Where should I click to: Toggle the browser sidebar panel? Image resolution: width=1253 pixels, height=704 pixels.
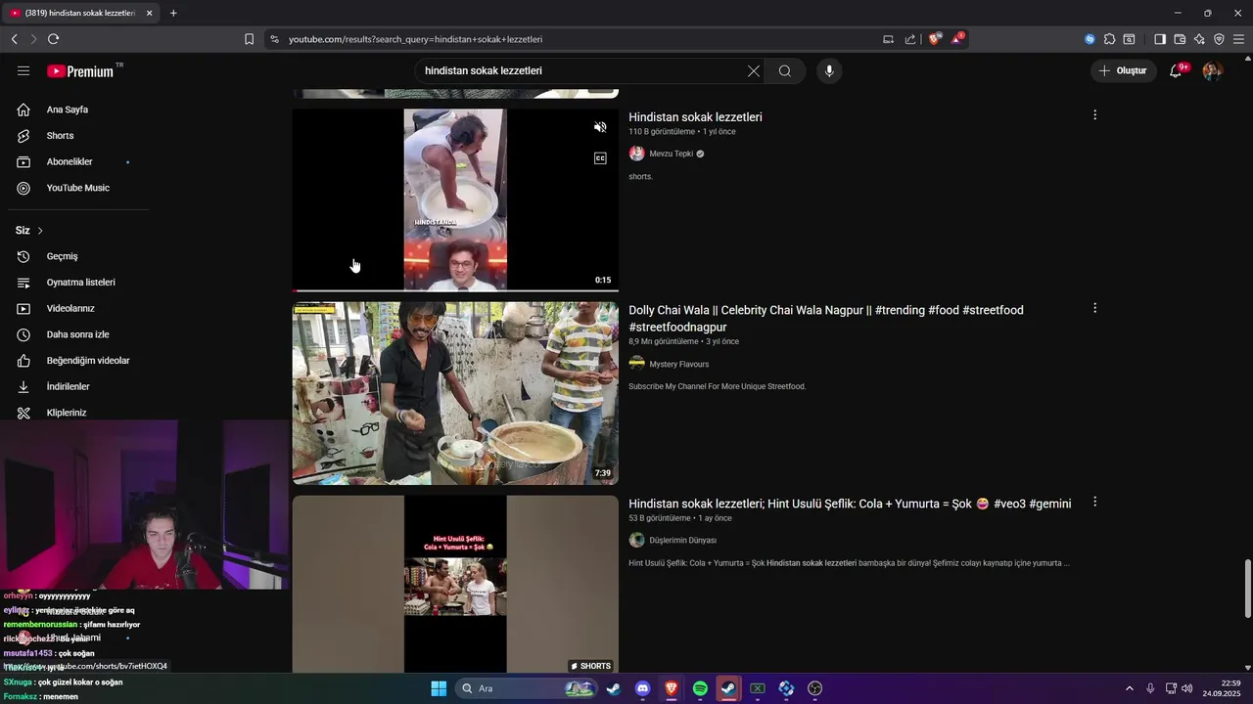pos(1160,39)
